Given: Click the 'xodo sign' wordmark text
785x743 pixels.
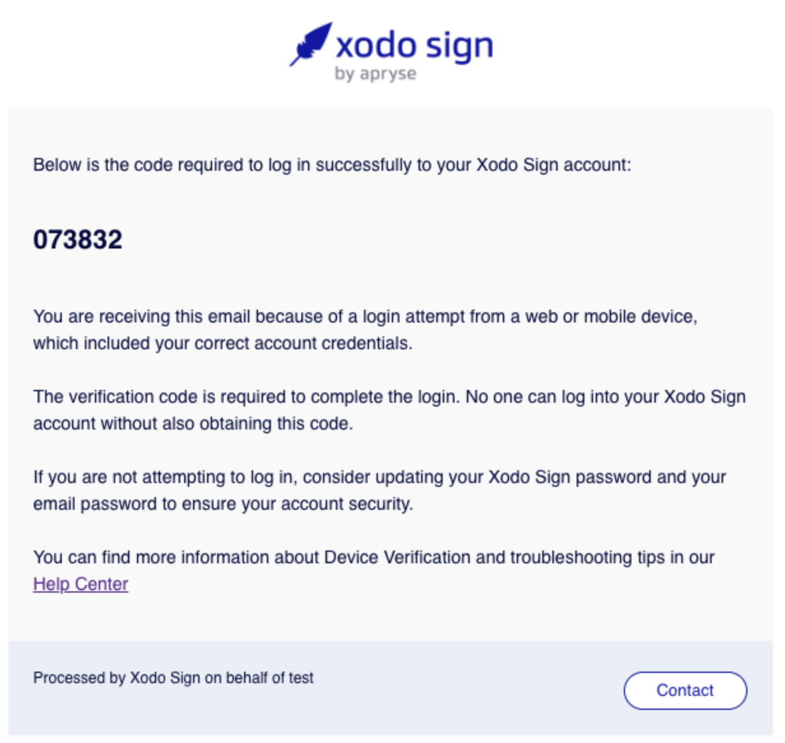Looking at the screenshot, I should coord(414,47).
